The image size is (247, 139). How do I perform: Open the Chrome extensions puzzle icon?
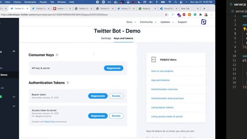200,15
